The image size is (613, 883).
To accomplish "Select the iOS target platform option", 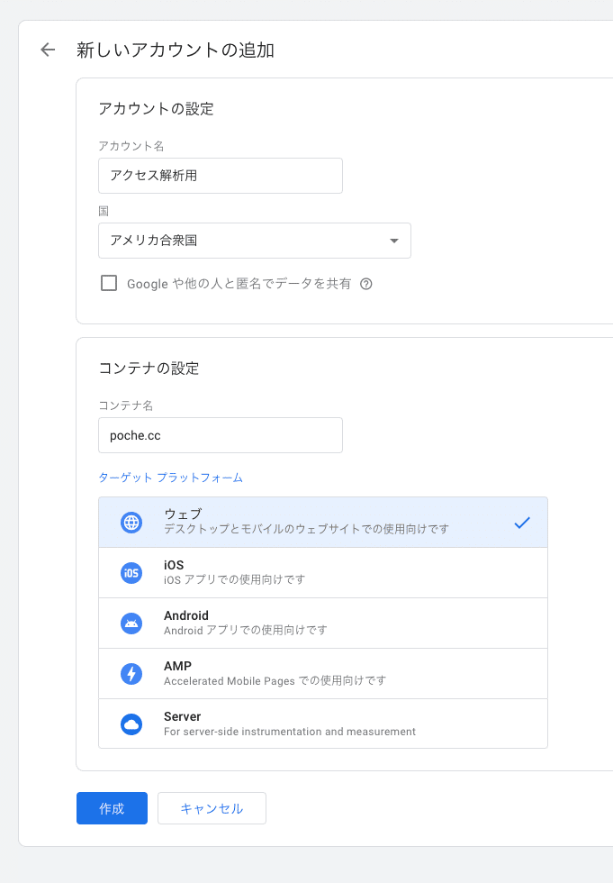I will pyautogui.click(x=323, y=573).
